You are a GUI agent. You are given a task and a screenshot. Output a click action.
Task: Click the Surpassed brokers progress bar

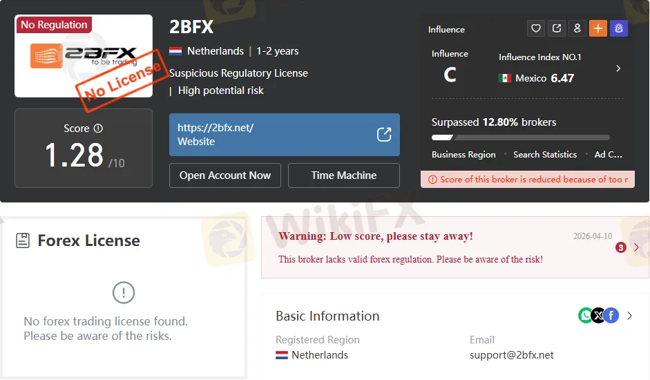521,137
